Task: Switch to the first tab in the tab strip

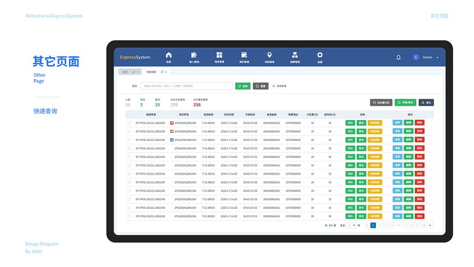Action: point(125,72)
